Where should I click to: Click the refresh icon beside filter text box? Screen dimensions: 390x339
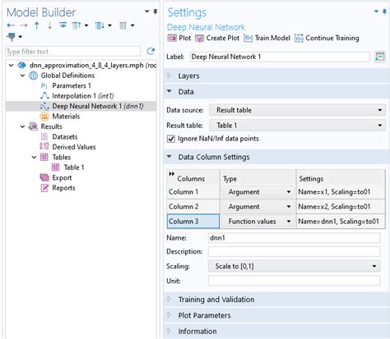pyautogui.click(x=151, y=51)
